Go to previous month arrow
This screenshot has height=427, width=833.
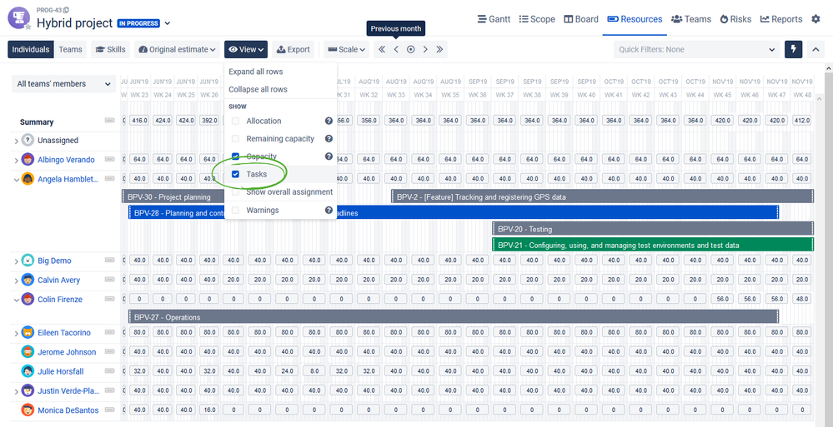396,49
